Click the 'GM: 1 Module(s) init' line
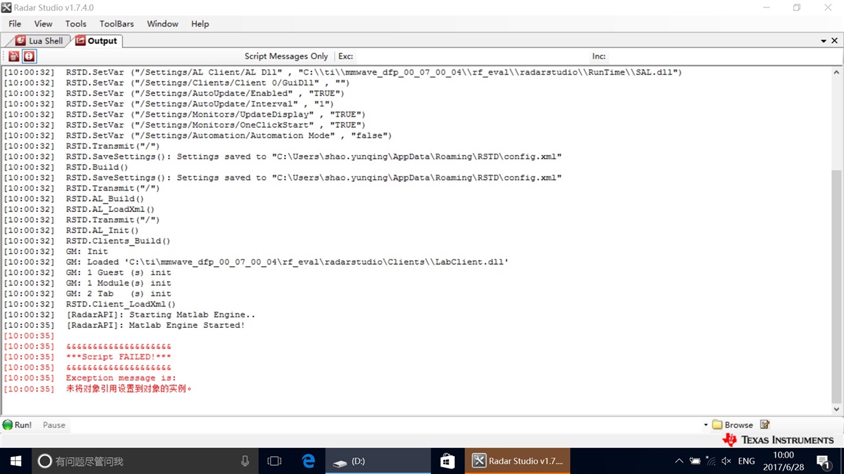Viewport: 844px width, 474px height. coord(118,283)
